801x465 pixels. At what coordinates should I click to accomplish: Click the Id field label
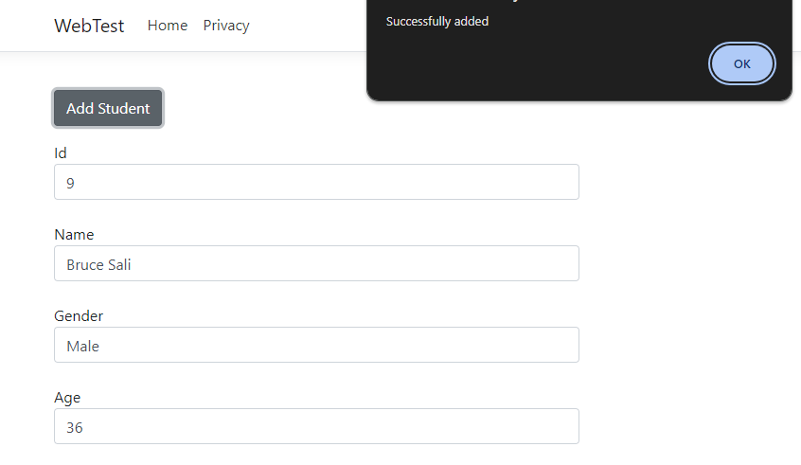[61, 153]
